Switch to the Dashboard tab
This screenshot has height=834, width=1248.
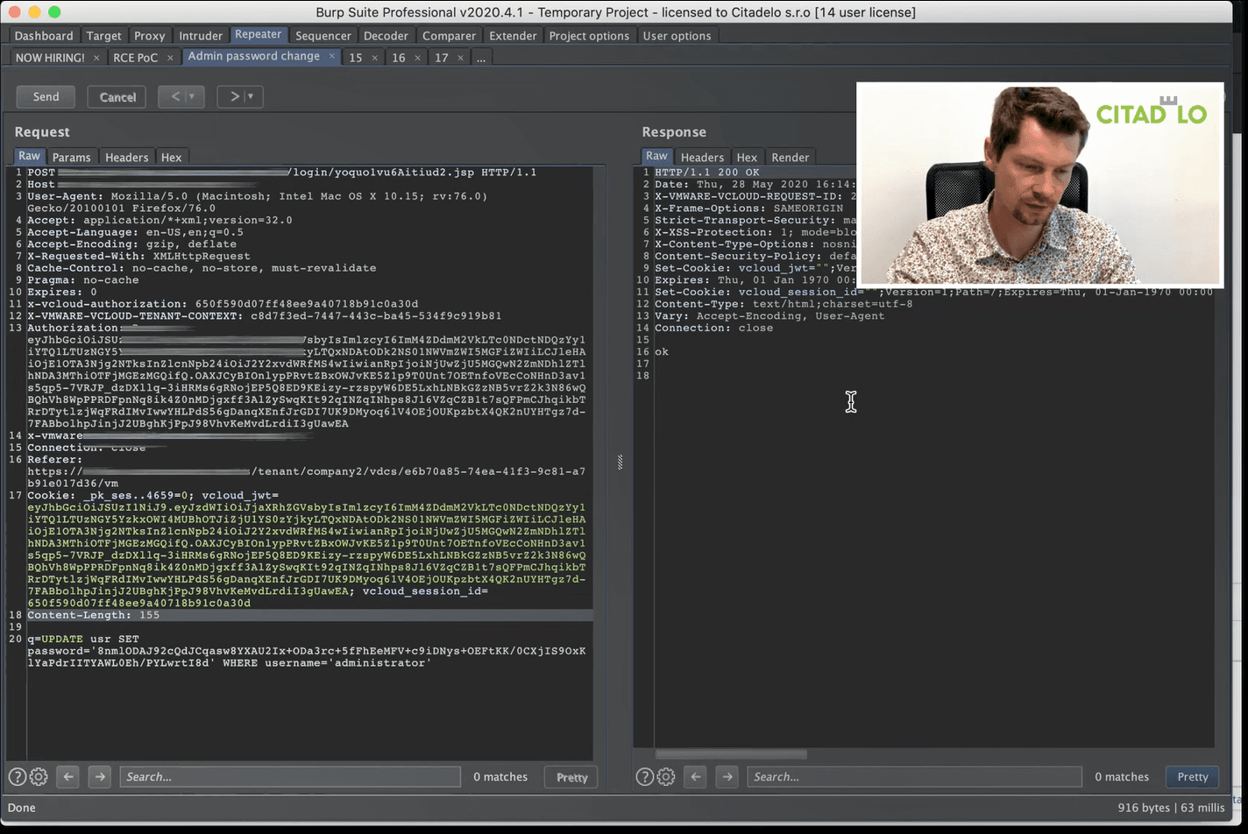(44, 36)
